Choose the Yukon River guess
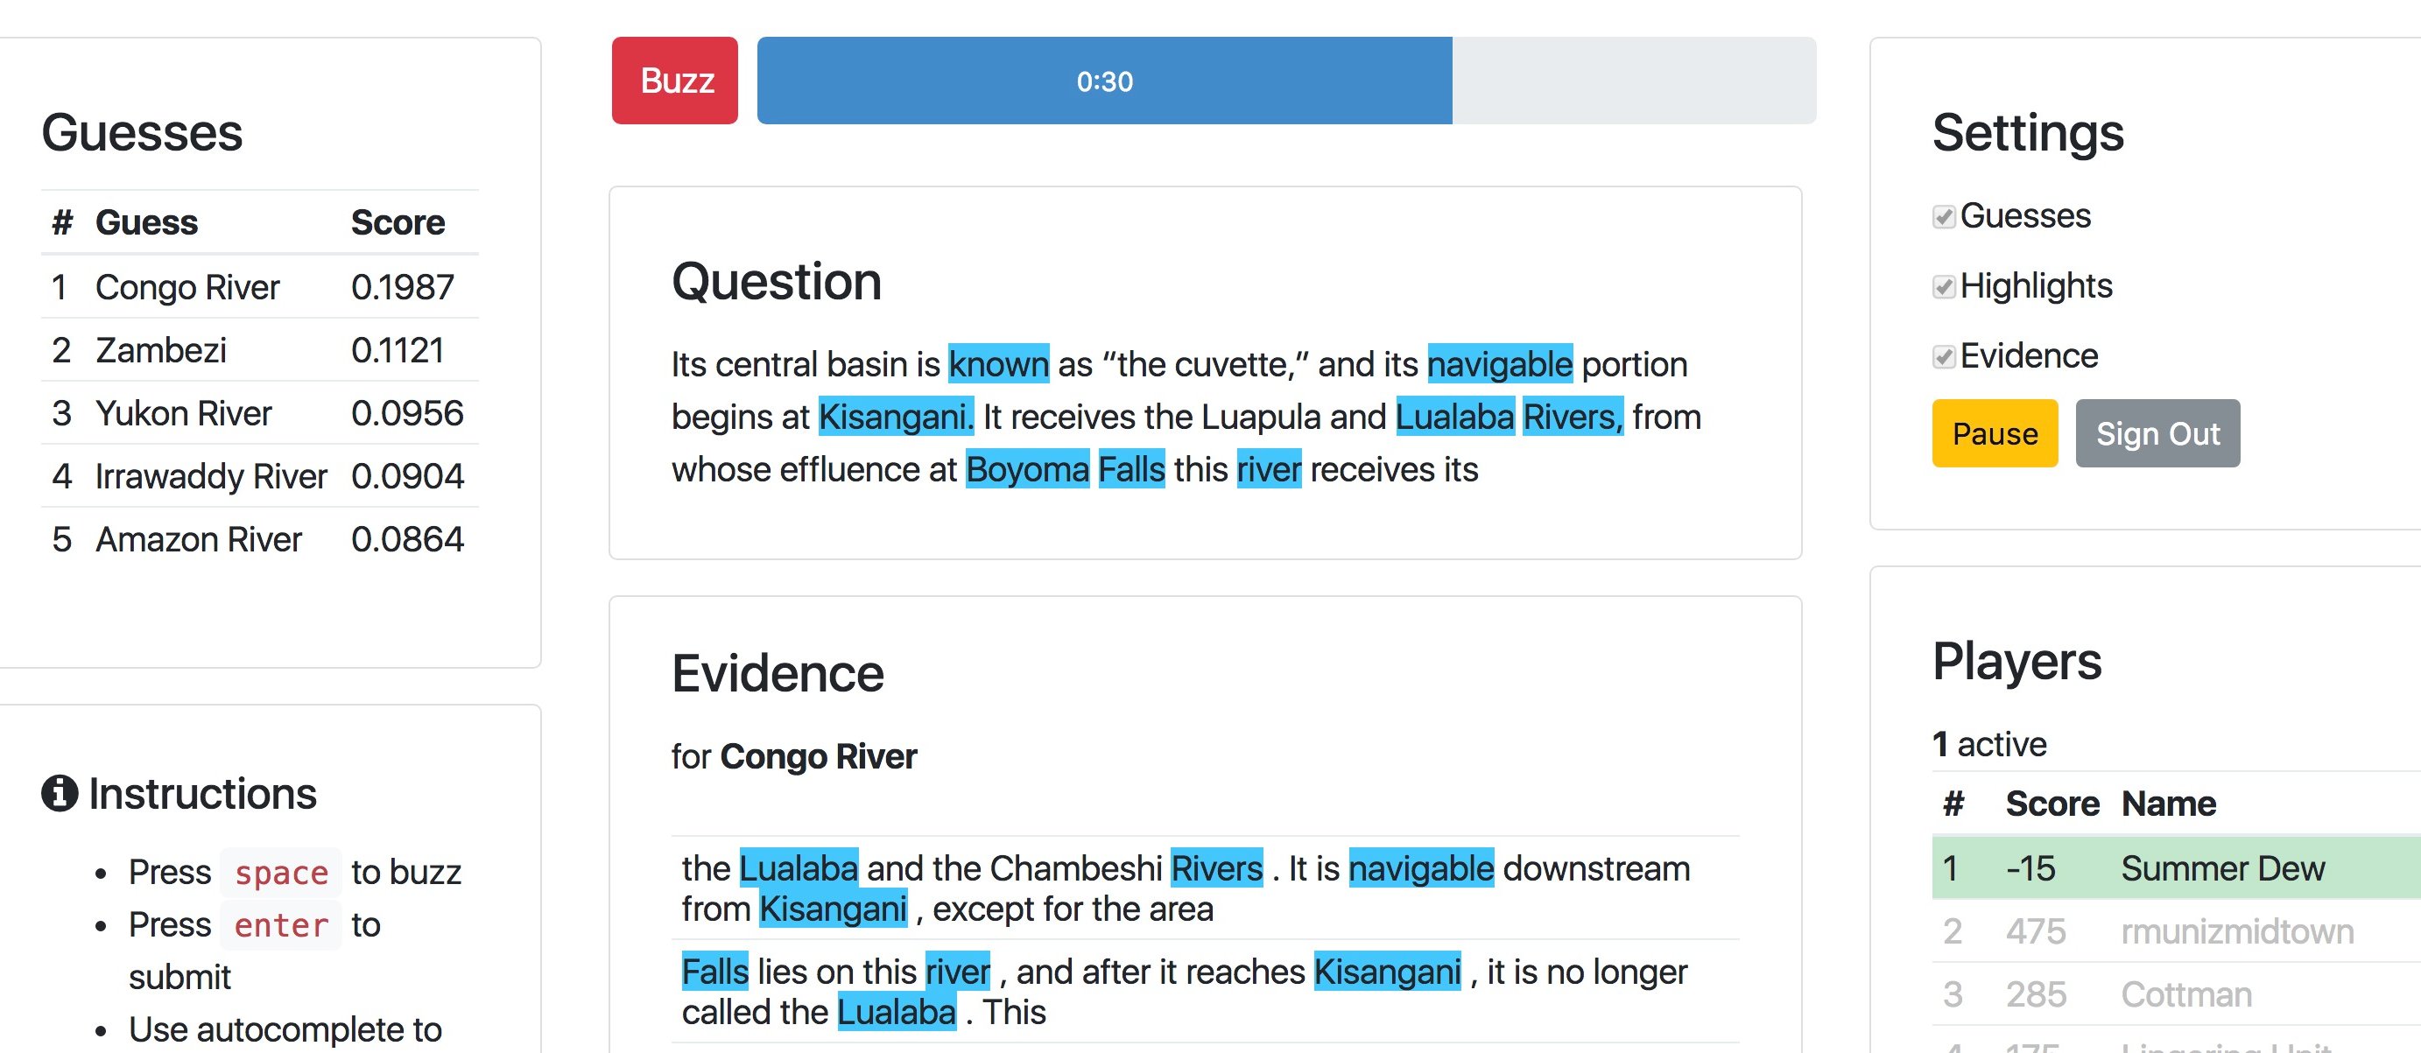 click(258, 412)
